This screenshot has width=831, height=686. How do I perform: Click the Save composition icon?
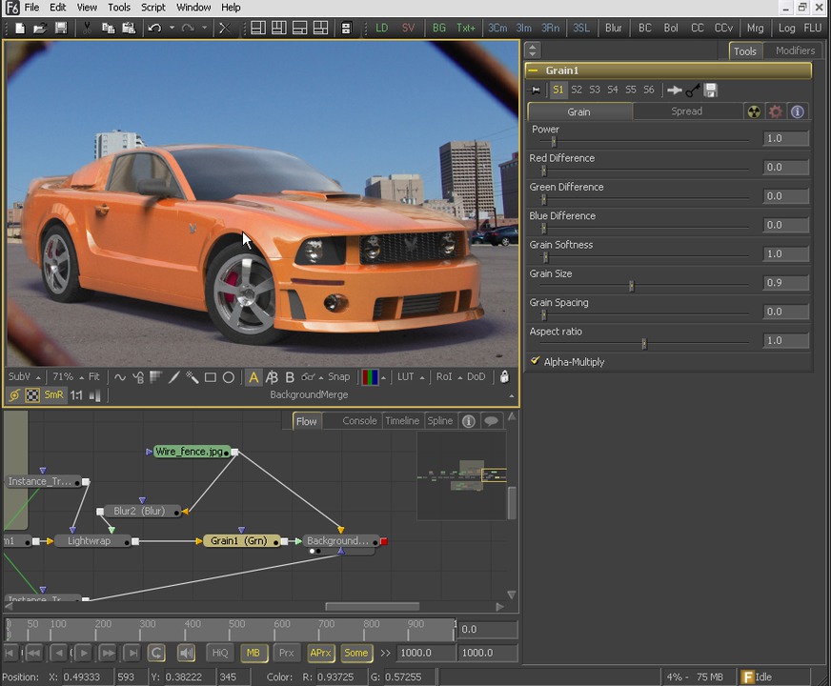click(x=61, y=28)
